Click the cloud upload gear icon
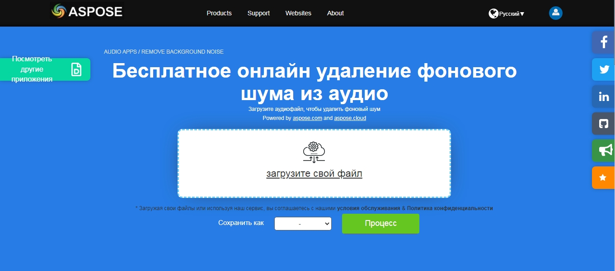Viewport: 615px width, 271px height. (314, 152)
